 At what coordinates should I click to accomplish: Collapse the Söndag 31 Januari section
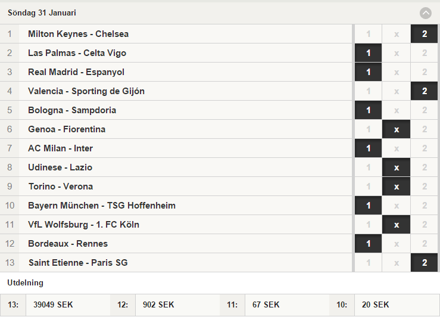tap(425, 13)
